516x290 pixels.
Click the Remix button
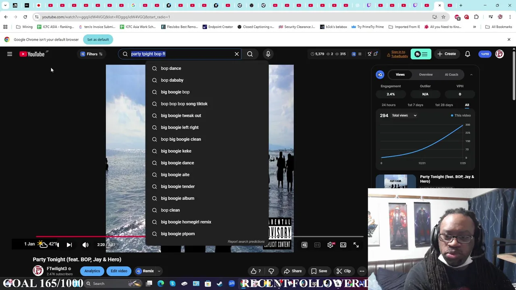145,271
